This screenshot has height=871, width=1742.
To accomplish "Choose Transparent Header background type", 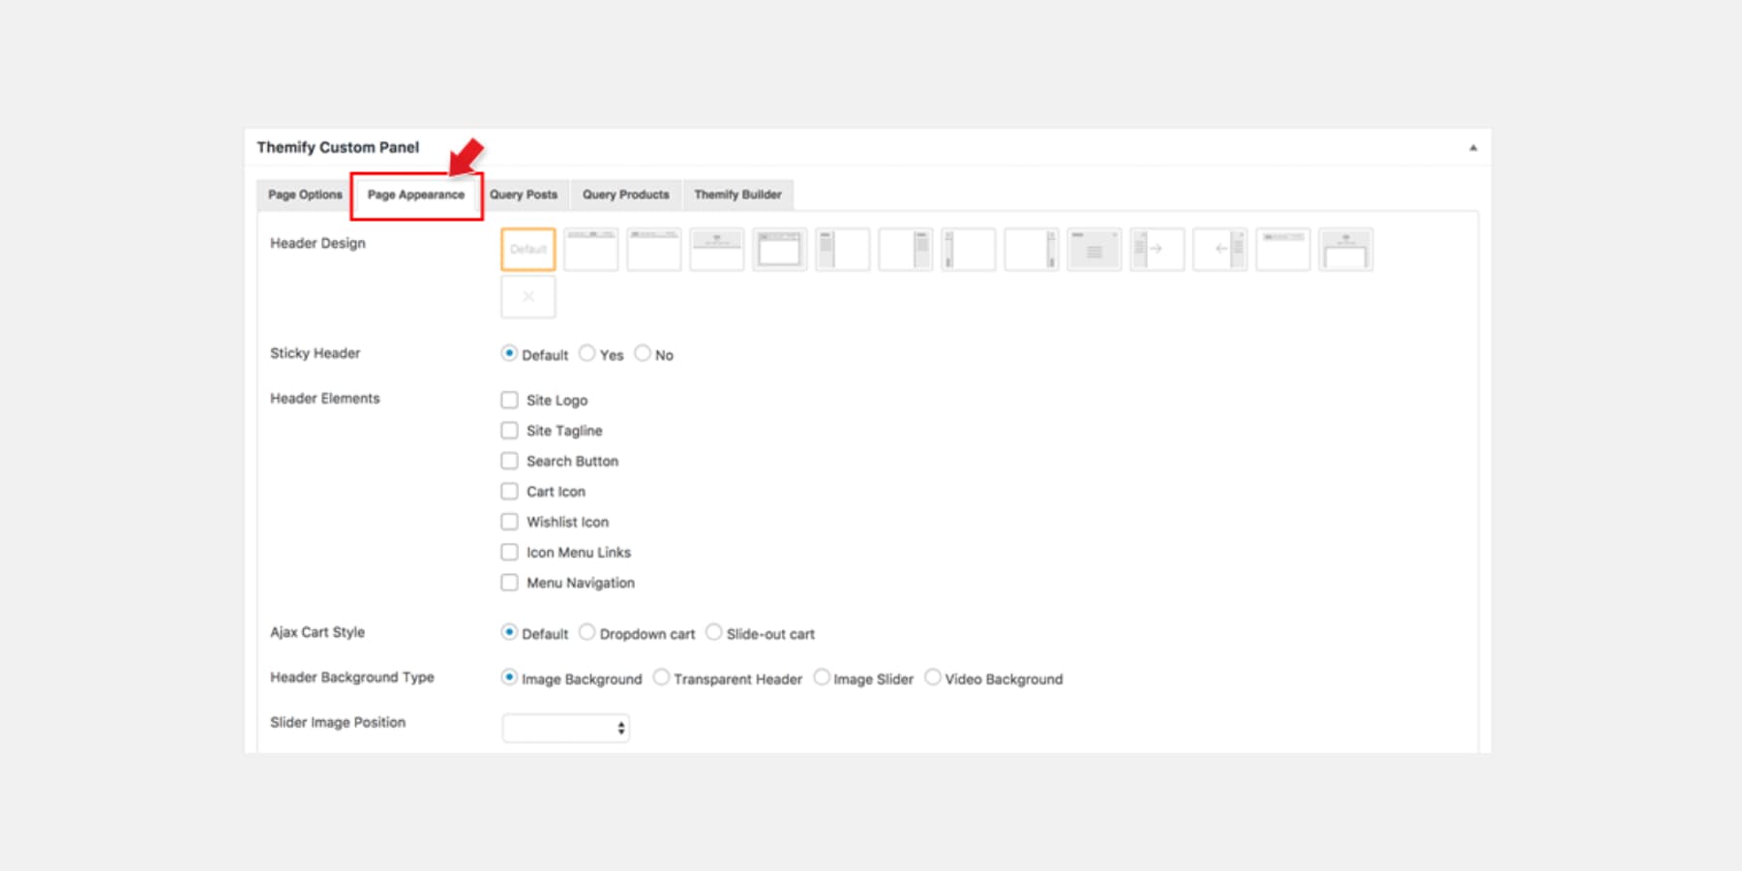I will (661, 677).
